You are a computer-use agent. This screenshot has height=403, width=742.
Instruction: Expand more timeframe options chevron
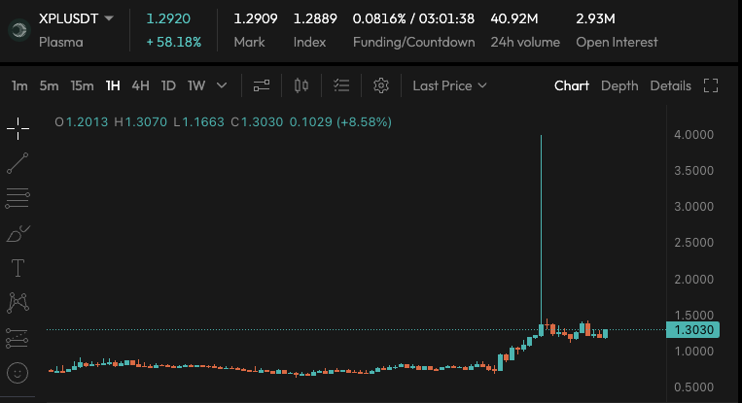[x=222, y=85]
